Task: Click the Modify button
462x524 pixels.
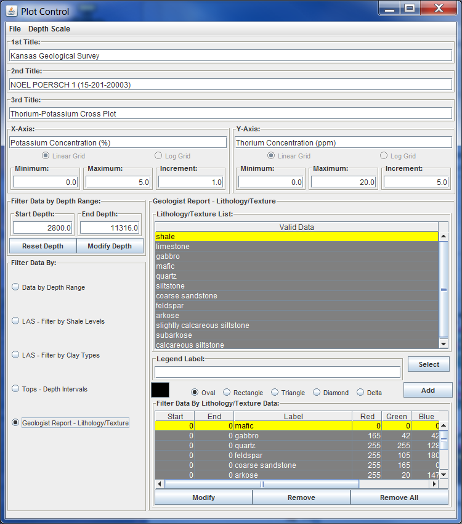Action: [x=204, y=497]
